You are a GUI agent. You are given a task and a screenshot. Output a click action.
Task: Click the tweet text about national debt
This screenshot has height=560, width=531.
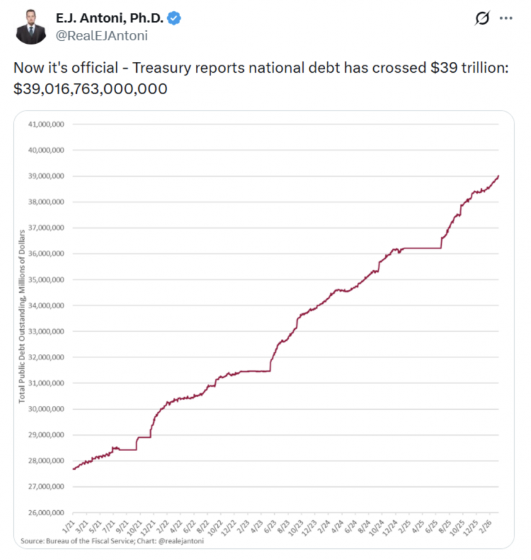(261, 69)
